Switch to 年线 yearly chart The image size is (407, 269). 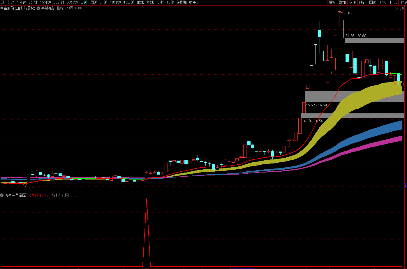pyautogui.click(x=150, y=2)
